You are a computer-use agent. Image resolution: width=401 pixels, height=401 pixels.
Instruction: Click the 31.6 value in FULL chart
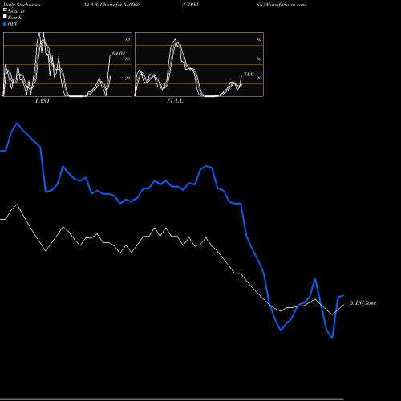pos(249,74)
